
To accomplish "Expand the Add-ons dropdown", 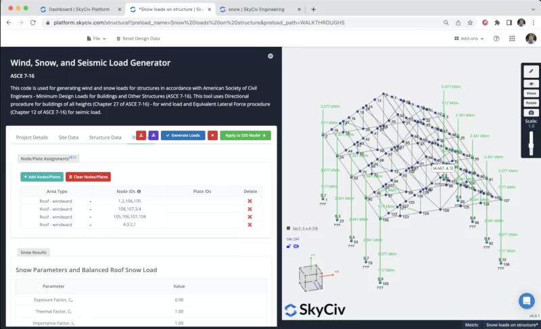I will click(x=469, y=39).
